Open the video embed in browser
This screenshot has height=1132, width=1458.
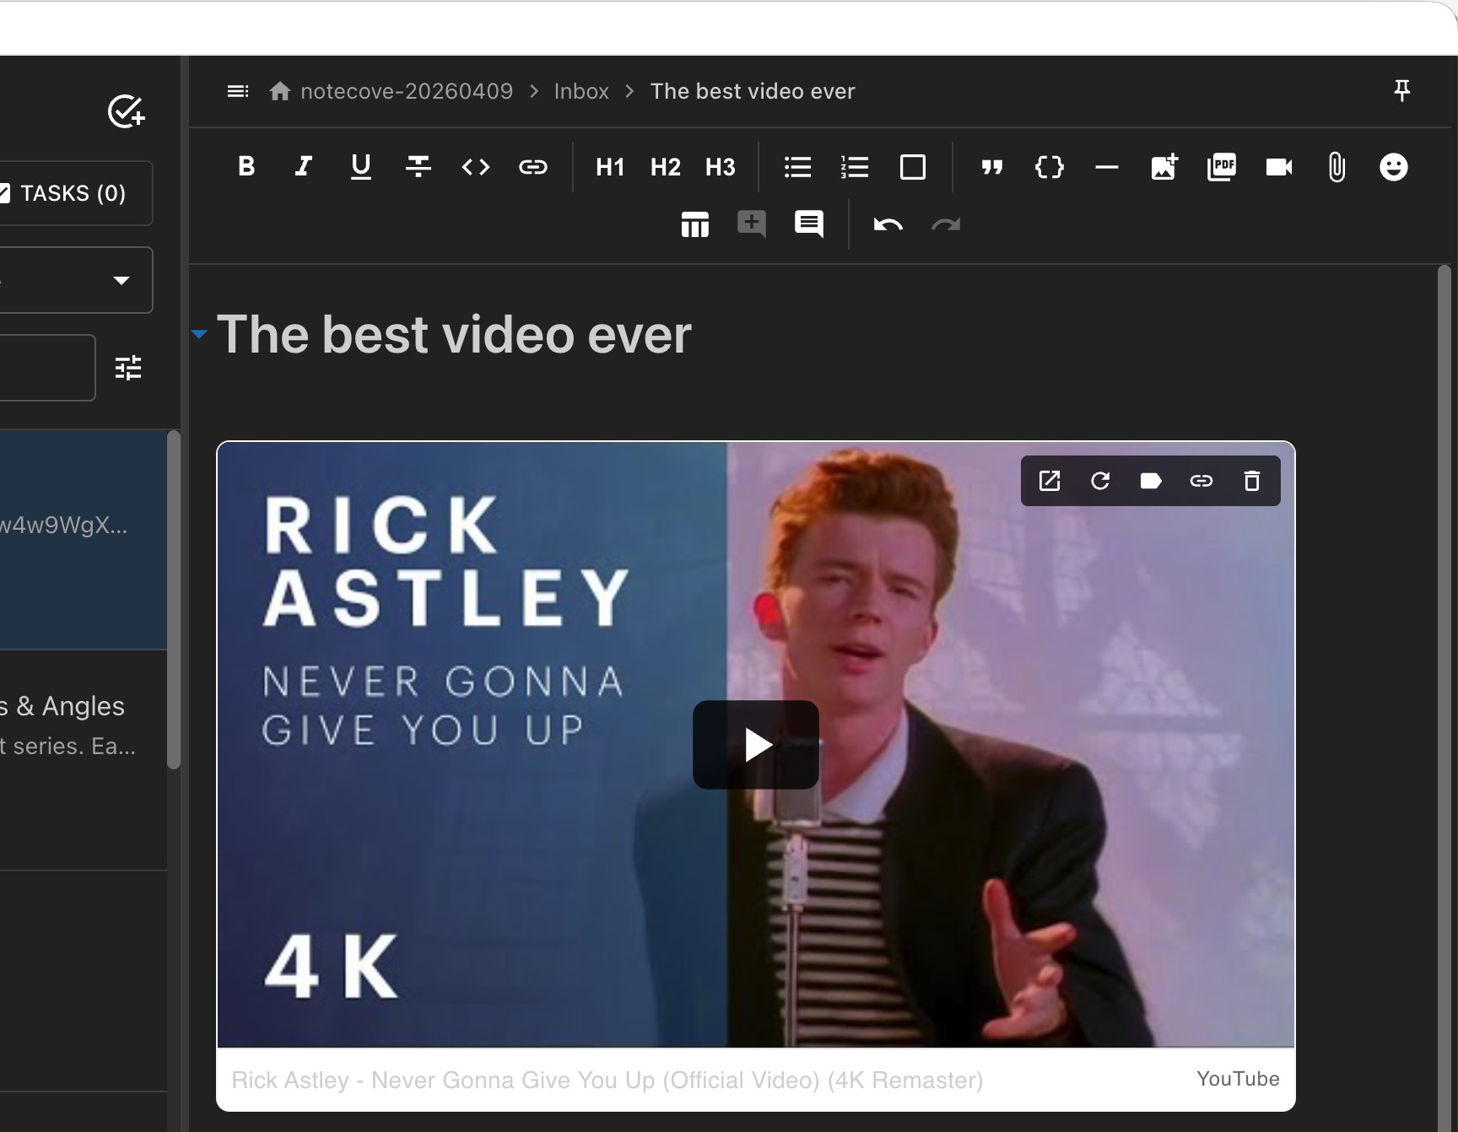1050,481
